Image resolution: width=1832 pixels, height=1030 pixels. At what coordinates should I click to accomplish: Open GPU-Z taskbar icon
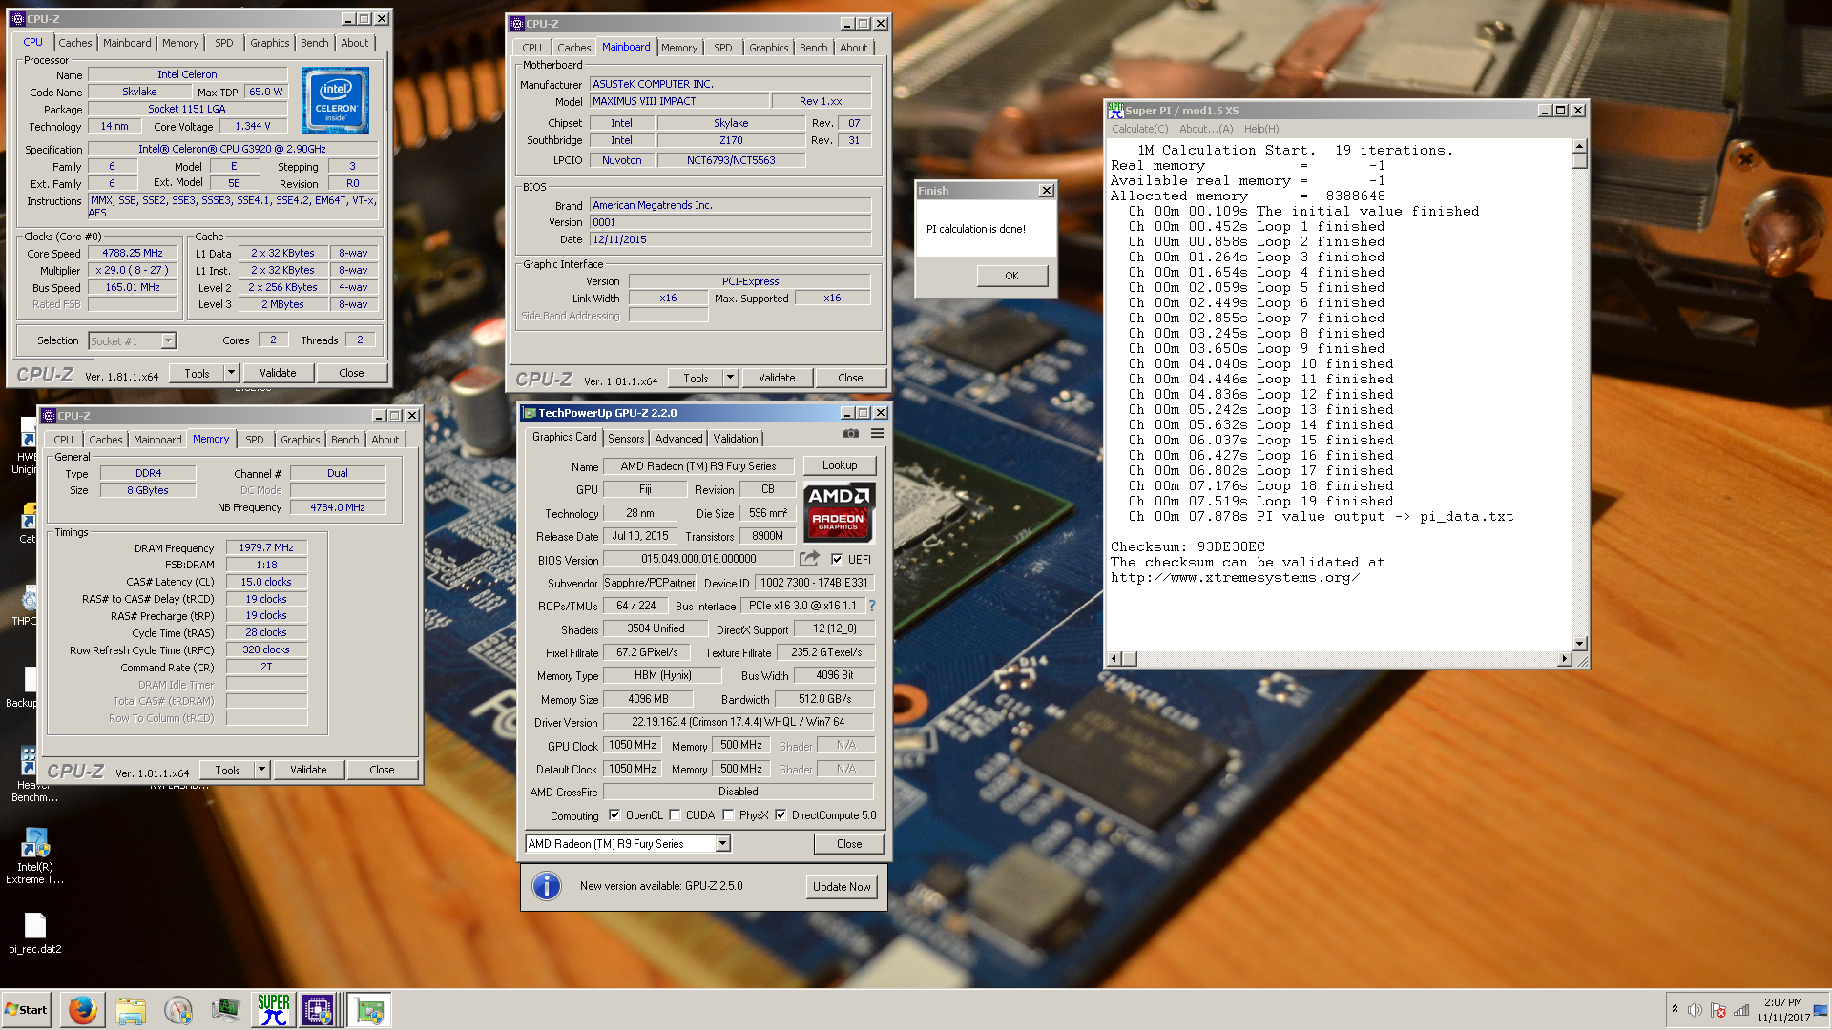pos(369,1010)
